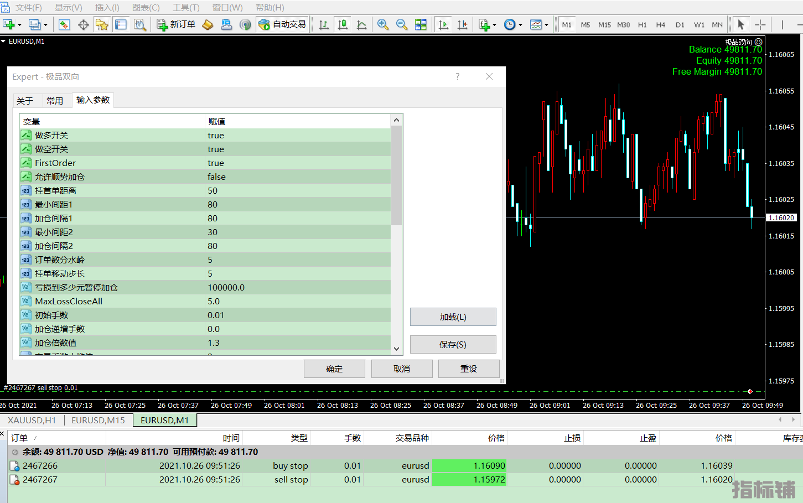Open the Data Window crosshair-circle icon
The image size is (803, 503).
(x=83, y=24)
